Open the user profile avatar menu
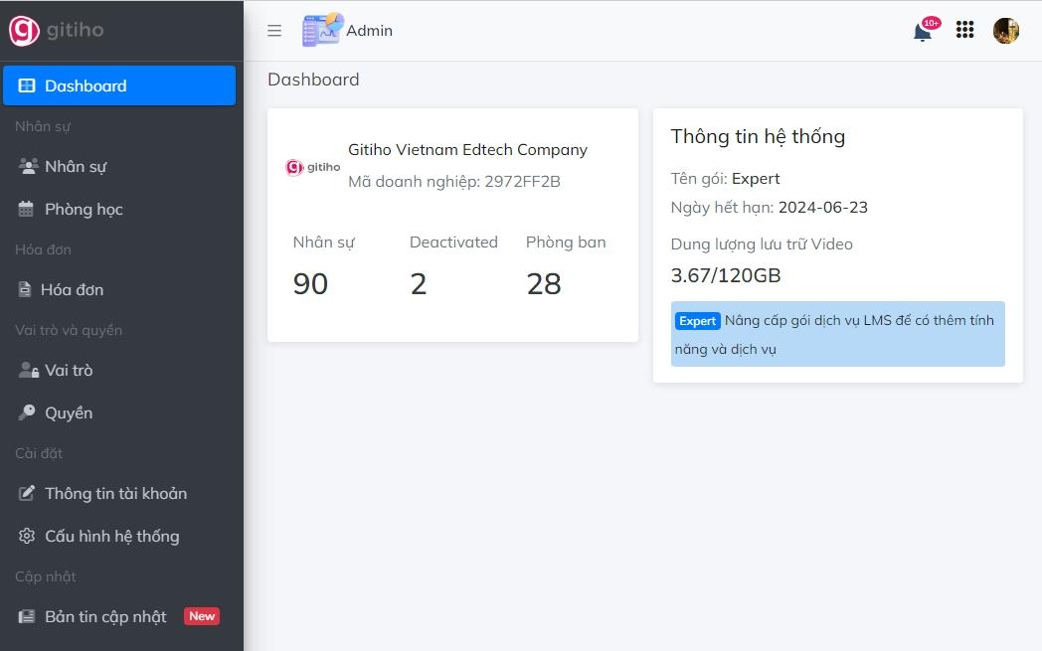The width and height of the screenshot is (1042, 651). pos(1006,30)
